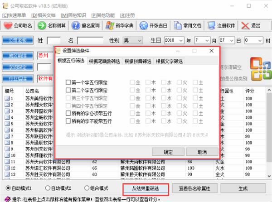Click the 生成 generate button
Image resolution: width=272 pixels, height=202 pixels.
click(243, 188)
